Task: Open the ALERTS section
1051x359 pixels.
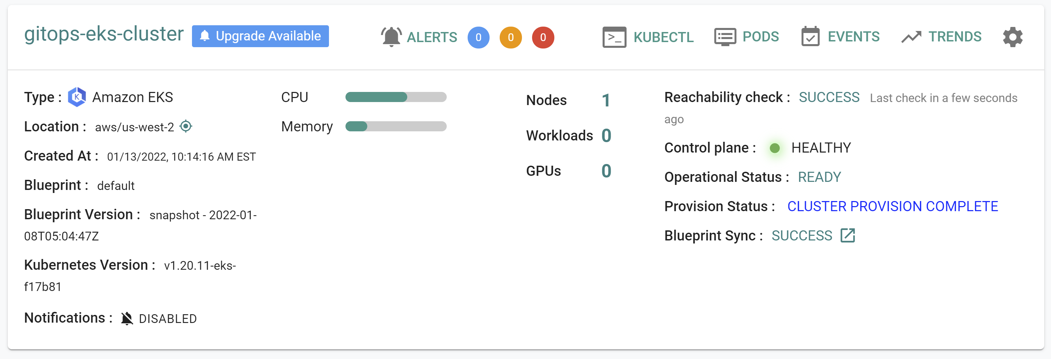Action: pos(432,37)
